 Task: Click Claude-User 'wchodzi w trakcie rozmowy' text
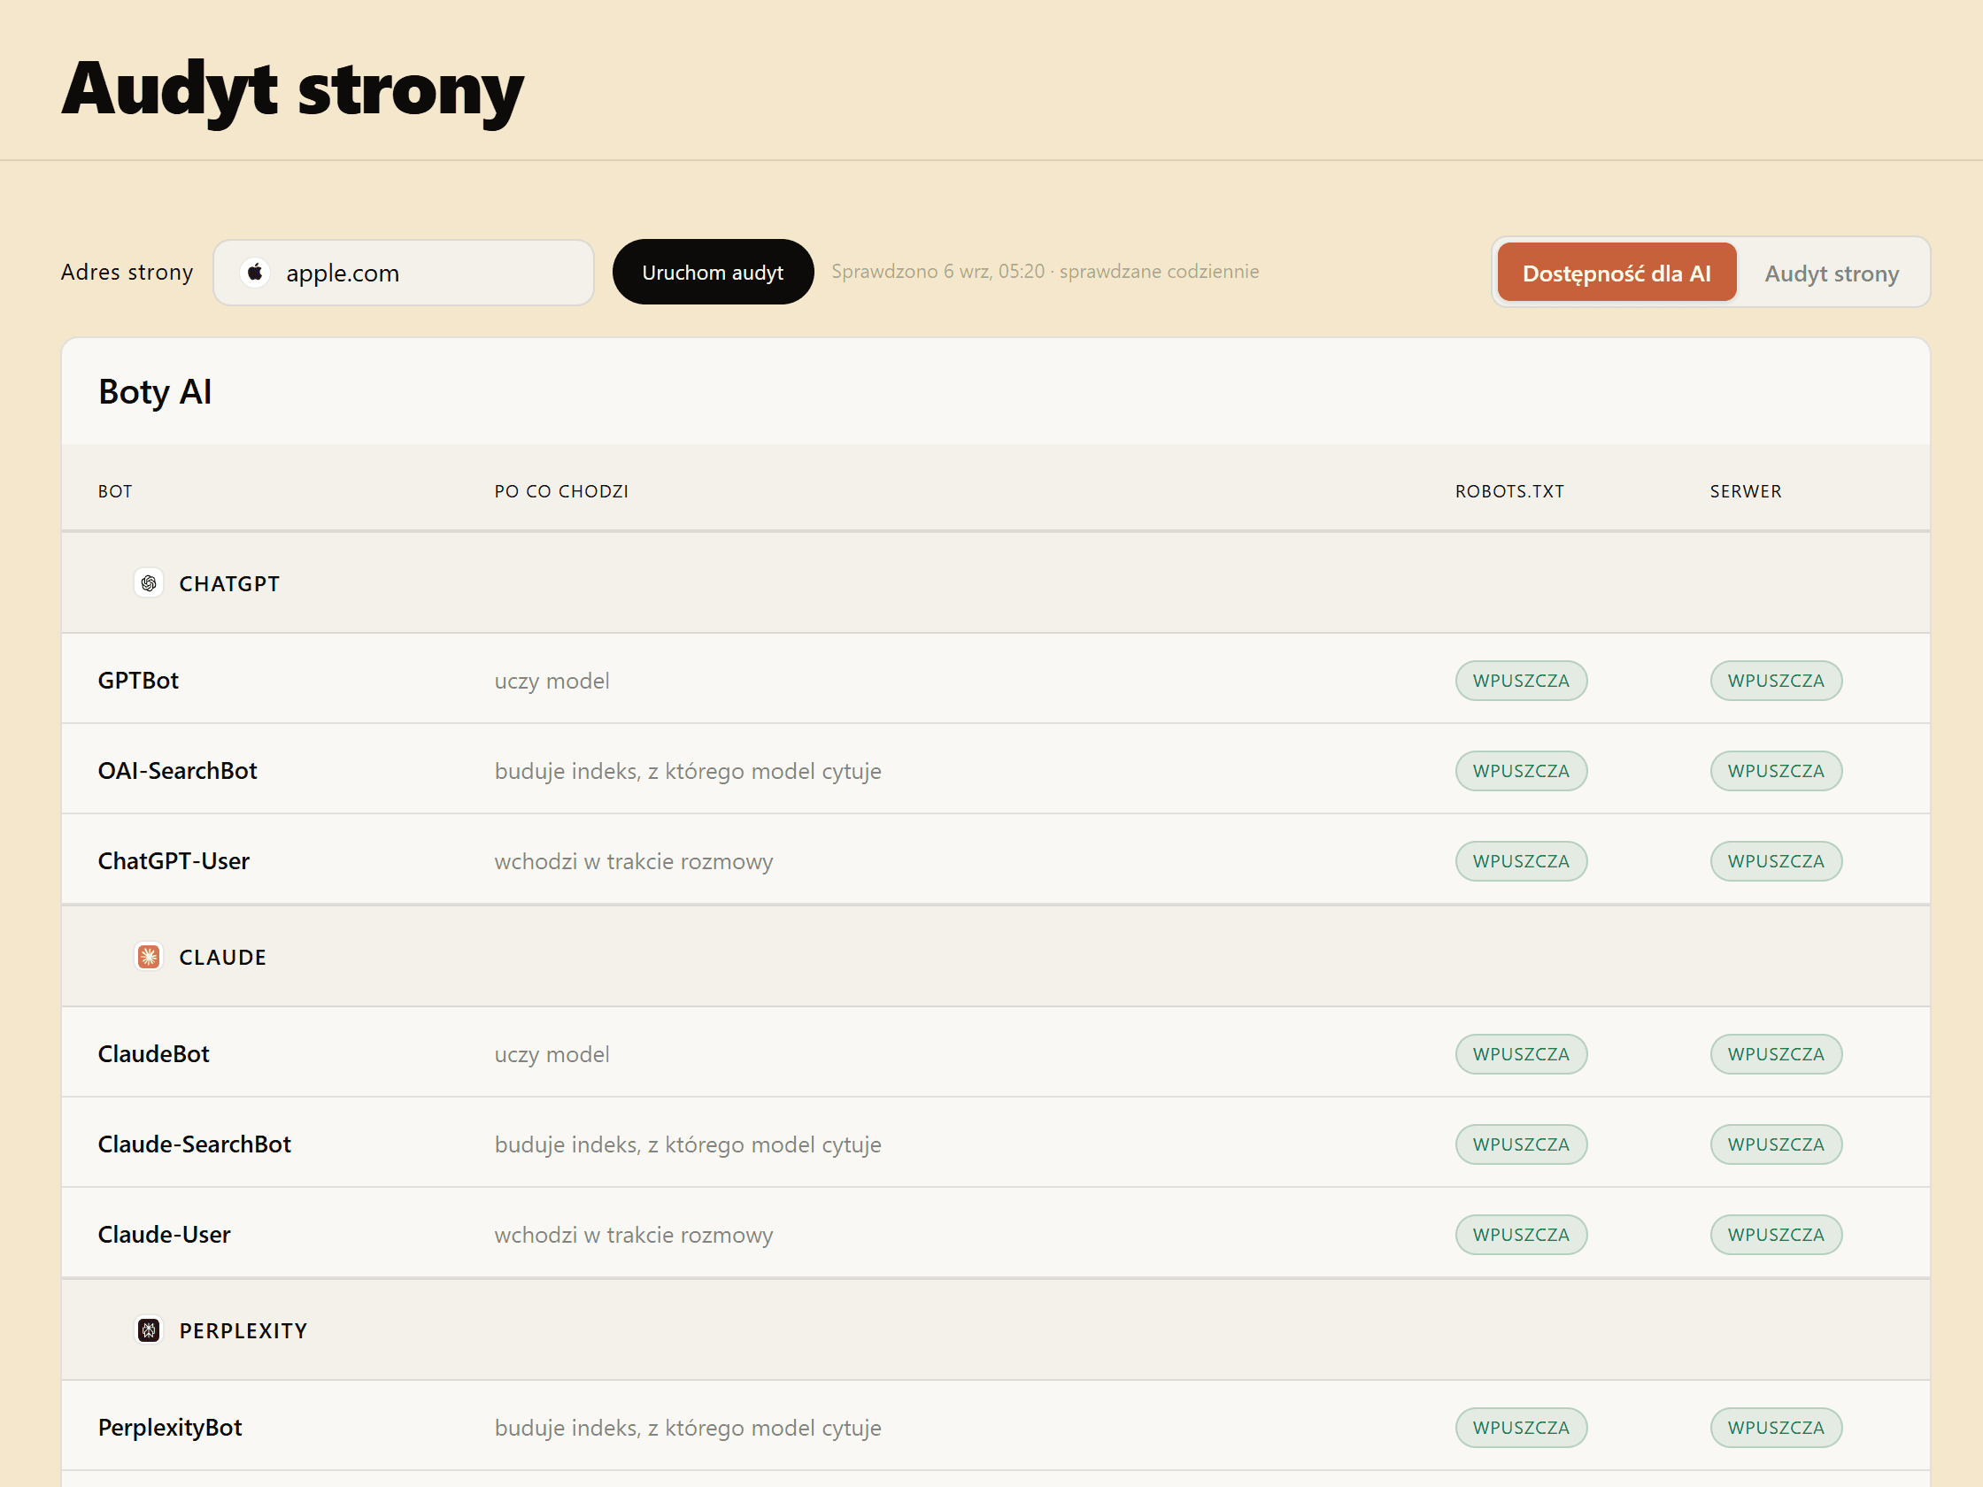(x=633, y=1236)
